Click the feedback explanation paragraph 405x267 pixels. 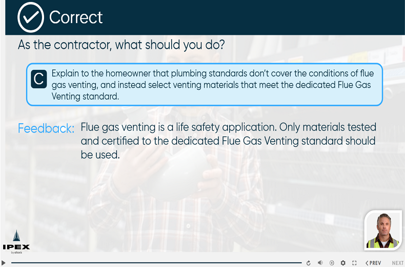[228, 141]
